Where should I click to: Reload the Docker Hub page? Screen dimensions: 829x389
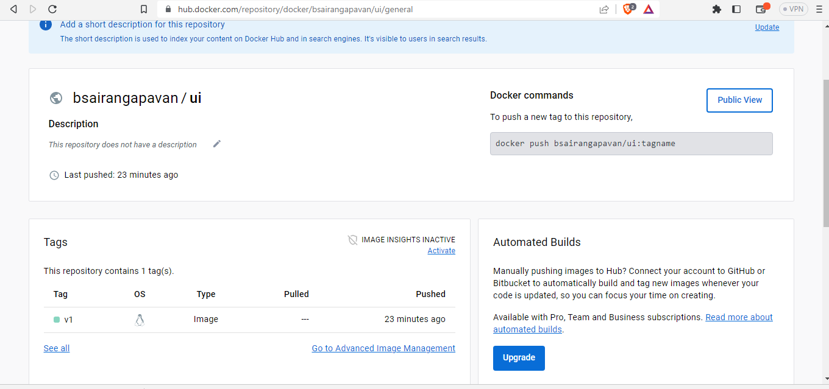pyautogui.click(x=52, y=9)
